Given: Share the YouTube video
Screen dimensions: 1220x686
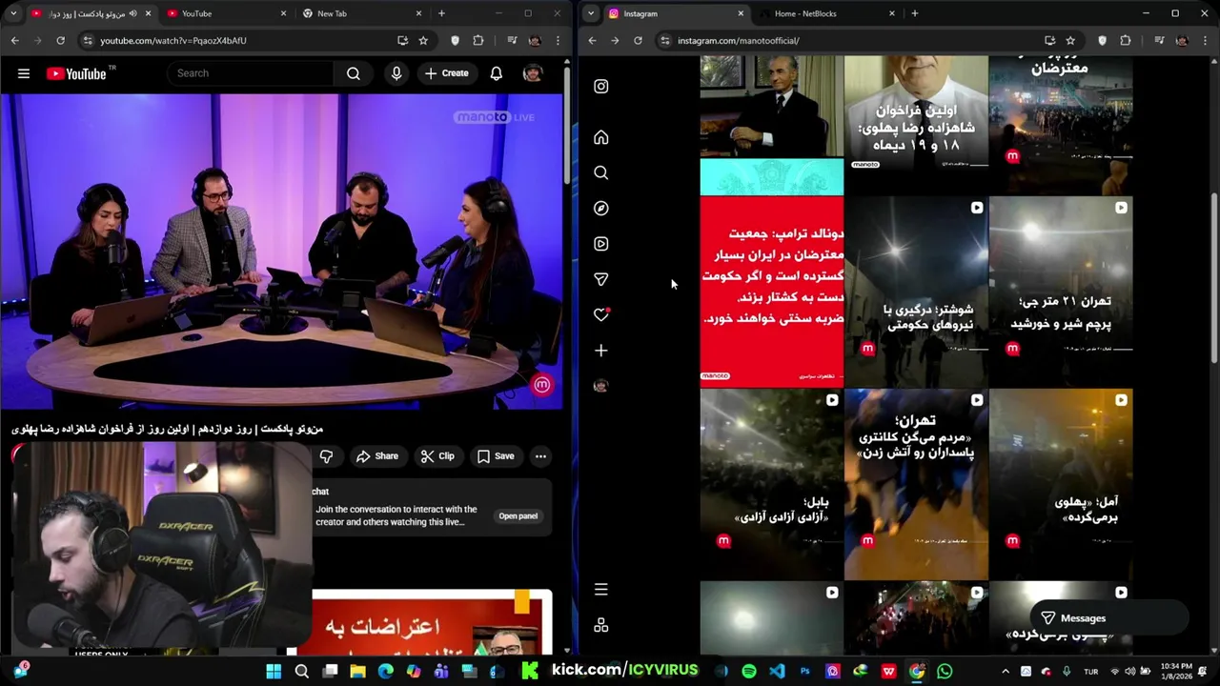Looking at the screenshot, I should (376, 456).
